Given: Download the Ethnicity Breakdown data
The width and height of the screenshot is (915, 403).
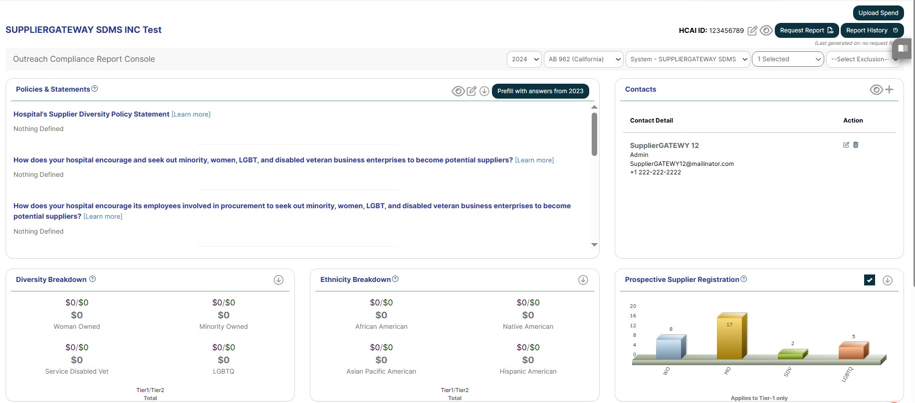Looking at the screenshot, I should [583, 280].
